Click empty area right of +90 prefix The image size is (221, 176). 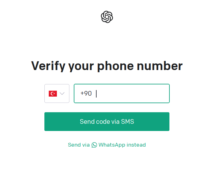click(x=133, y=93)
